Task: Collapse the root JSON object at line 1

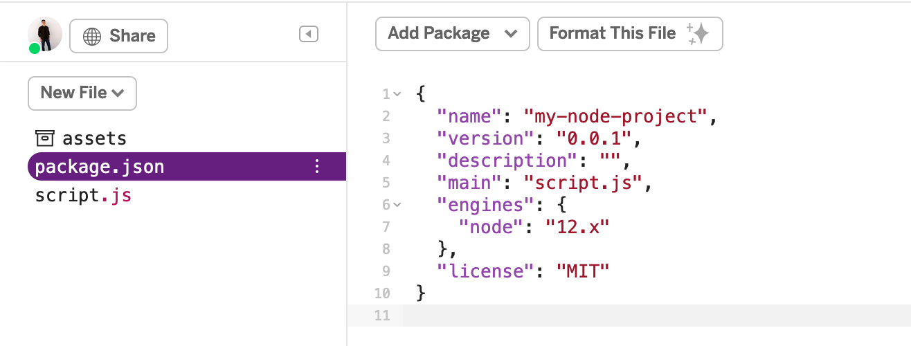Action: [397, 94]
